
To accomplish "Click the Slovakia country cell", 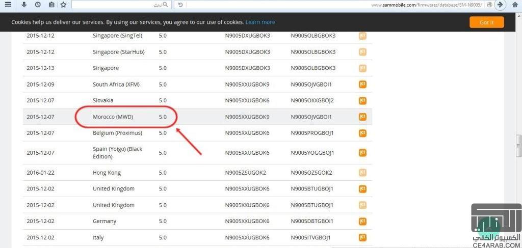I will 103,100.
